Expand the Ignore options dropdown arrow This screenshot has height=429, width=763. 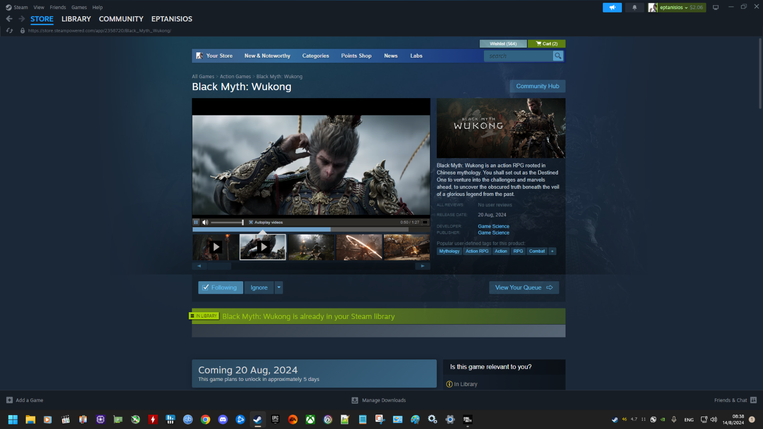[x=279, y=287]
